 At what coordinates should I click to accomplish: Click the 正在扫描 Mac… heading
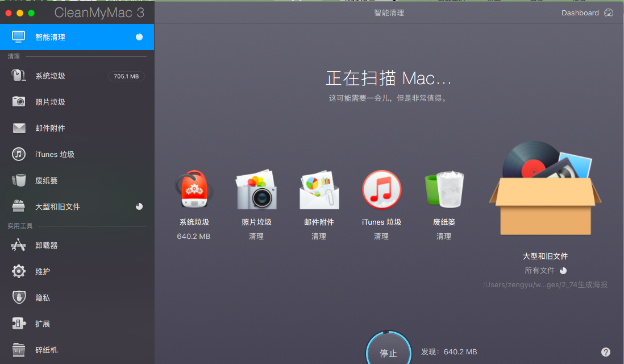388,78
